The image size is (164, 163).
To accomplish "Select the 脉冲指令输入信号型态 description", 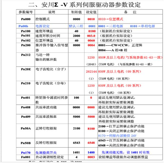I will tap(52, 48).
